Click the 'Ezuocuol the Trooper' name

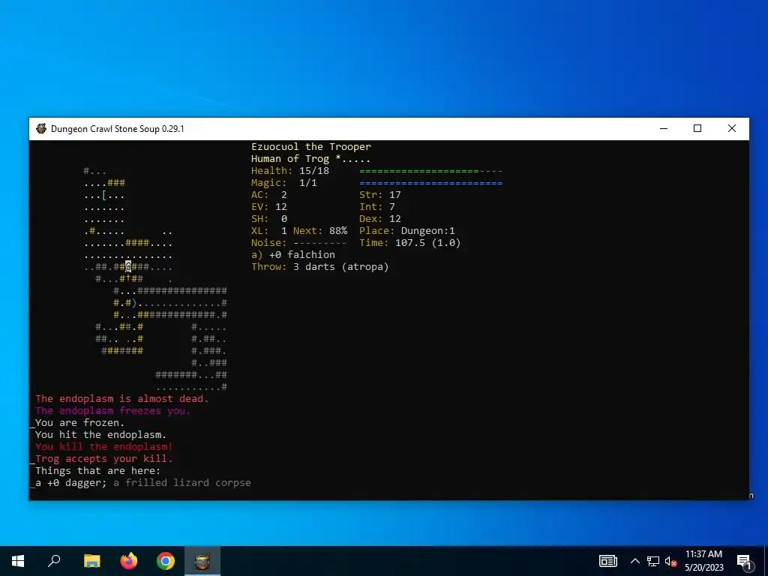click(x=311, y=147)
